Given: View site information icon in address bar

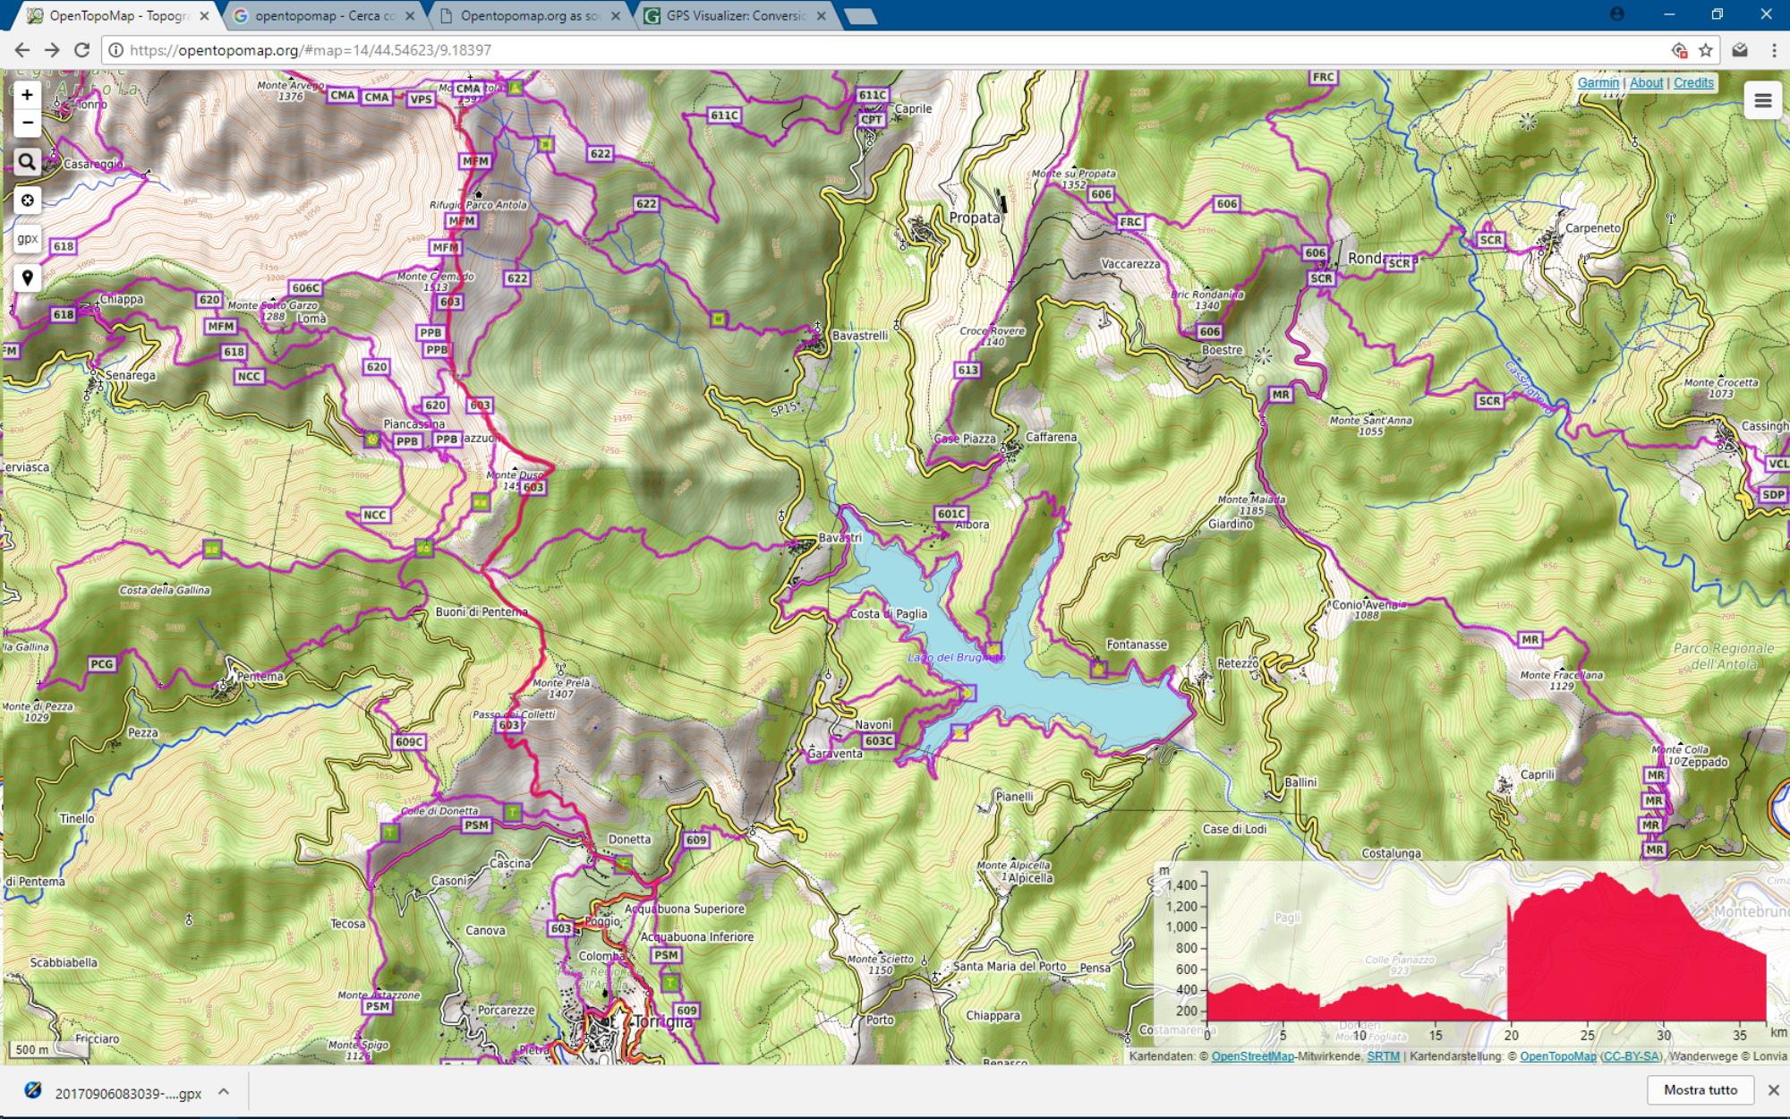Looking at the screenshot, I should click(115, 50).
